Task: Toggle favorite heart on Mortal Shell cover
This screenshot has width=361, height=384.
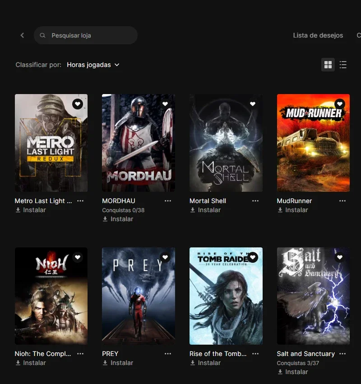Action: [x=253, y=104]
